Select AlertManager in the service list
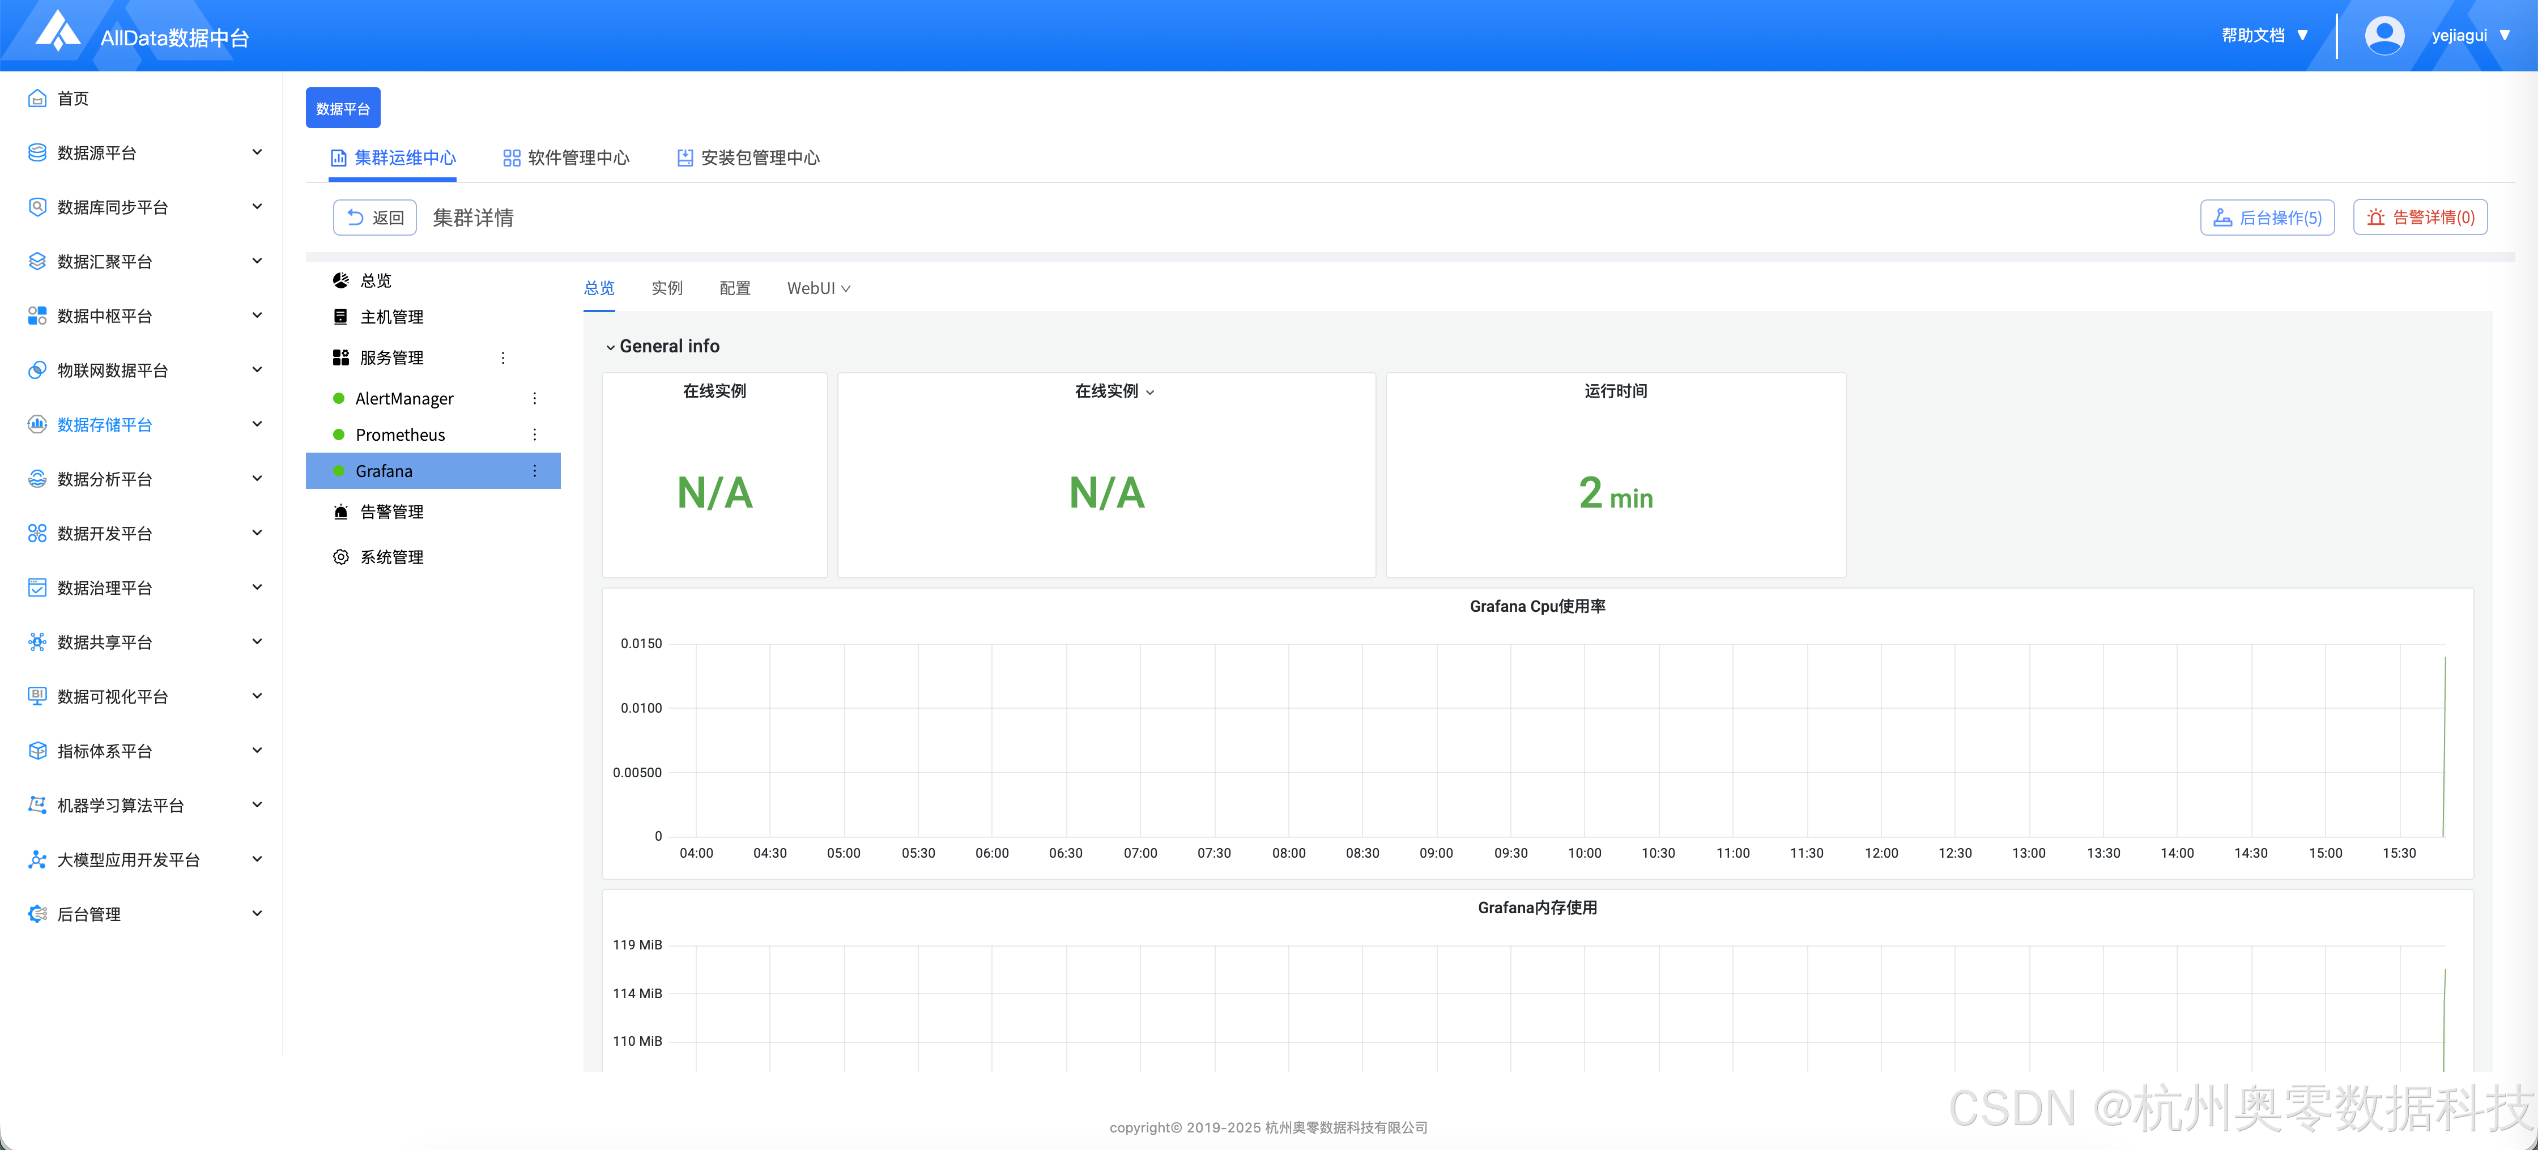Image resolution: width=2538 pixels, height=1150 pixels. pyautogui.click(x=404, y=398)
